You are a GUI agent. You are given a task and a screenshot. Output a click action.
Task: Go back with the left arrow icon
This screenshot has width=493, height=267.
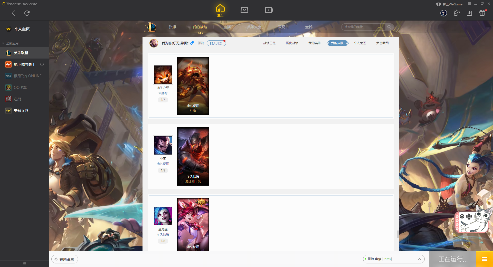(x=14, y=13)
